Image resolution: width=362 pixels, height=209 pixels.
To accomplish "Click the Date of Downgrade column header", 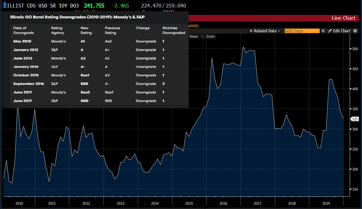I will pos(24,30).
